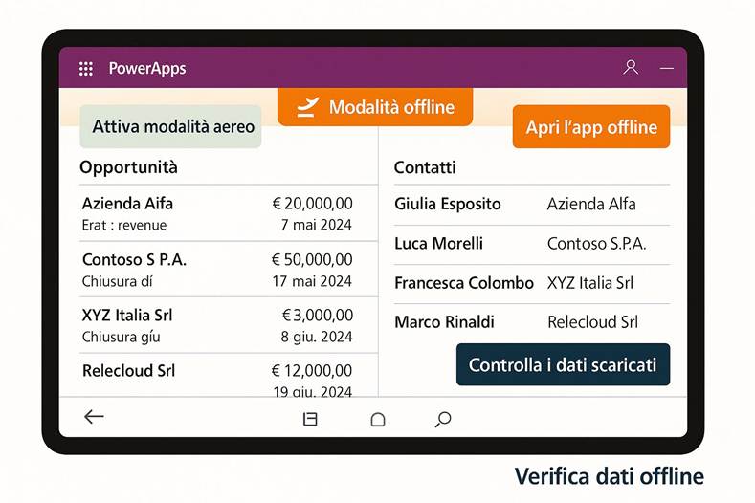Click Apri l'app offline button
The image size is (755, 503).
tap(591, 127)
